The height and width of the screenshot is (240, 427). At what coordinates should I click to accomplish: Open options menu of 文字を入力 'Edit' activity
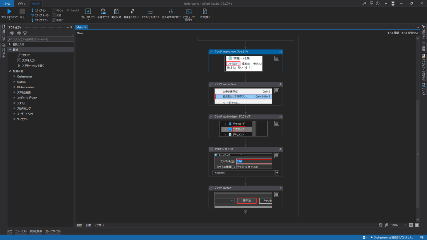coord(276,156)
